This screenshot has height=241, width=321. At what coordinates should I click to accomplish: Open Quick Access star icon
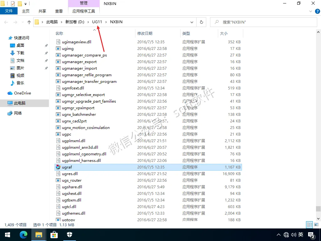(x=10, y=38)
